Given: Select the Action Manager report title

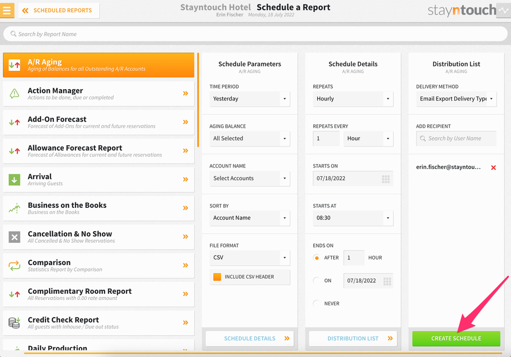Looking at the screenshot, I should coord(56,90).
